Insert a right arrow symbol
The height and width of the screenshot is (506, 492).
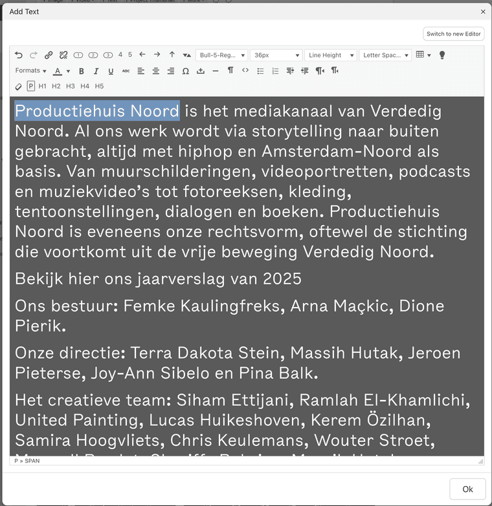point(157,54)
